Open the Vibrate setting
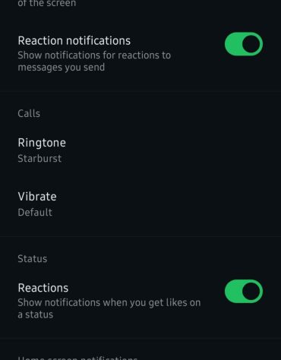 140,204
